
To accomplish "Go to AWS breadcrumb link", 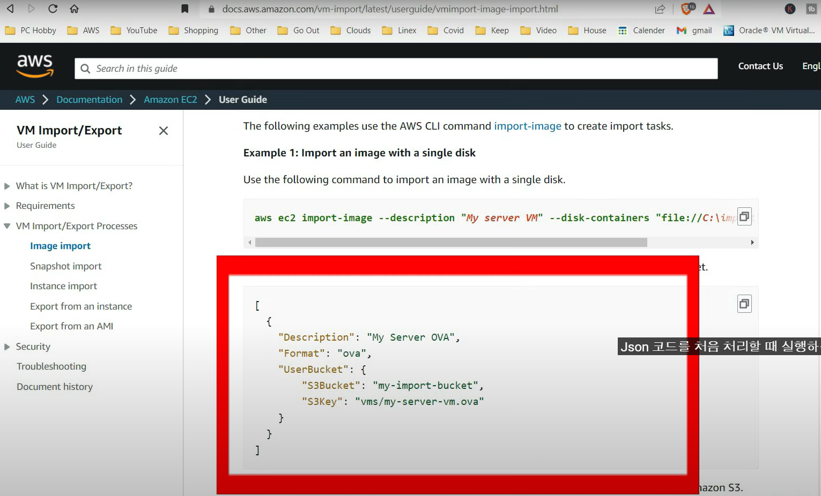I will (x=25, y=100).
